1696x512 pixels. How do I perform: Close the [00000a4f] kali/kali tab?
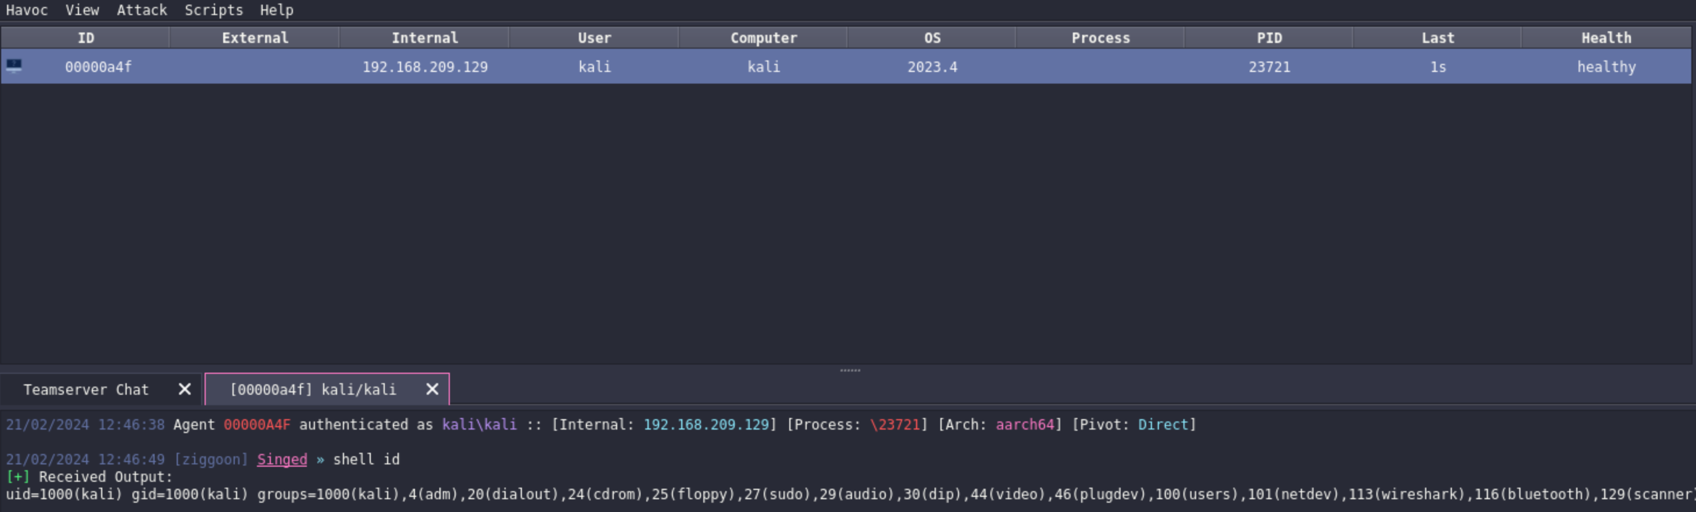432,390
